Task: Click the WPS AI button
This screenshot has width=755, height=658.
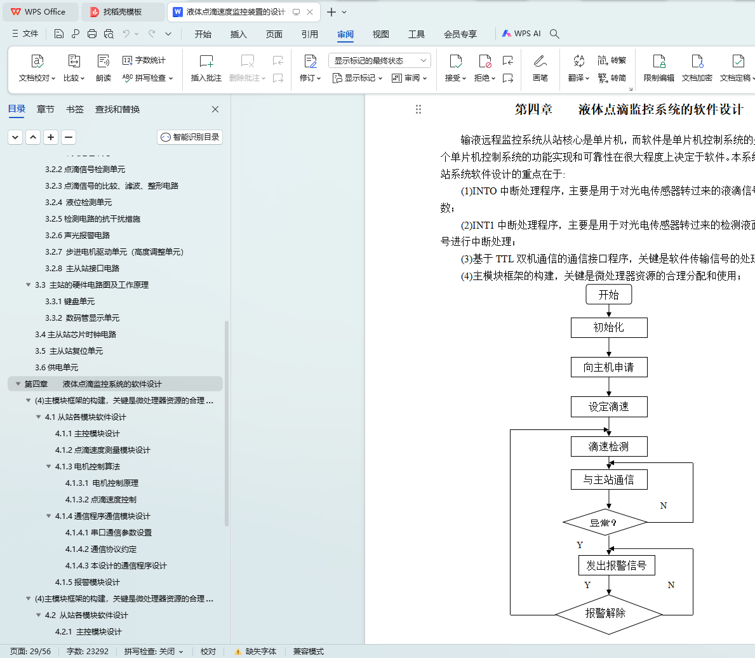Action: [x=521, y=34]
